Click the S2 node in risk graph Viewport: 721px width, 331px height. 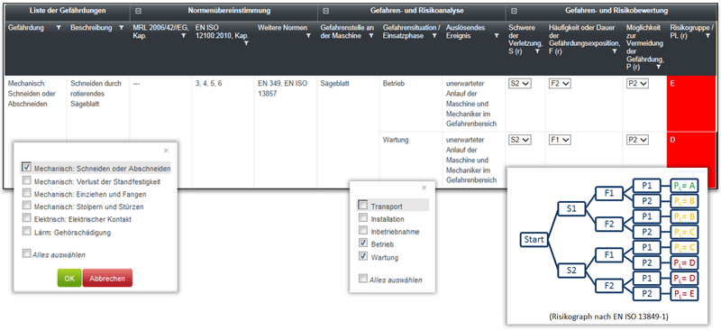[x=571, y=271]
